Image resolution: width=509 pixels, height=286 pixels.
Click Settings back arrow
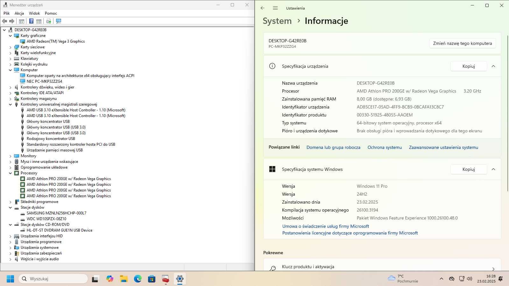(263, 8)
